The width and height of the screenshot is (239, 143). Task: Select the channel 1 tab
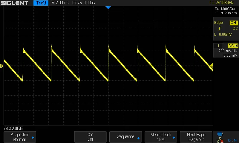click(x=218, y=46)
